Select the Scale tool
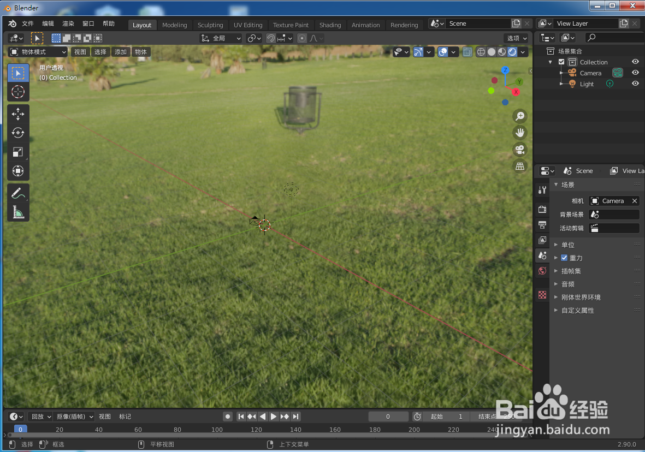645x452 pixels. point(18,152)
